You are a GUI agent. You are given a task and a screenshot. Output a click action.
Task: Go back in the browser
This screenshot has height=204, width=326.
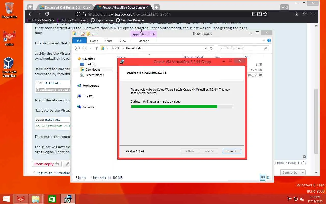coord(31,14)
